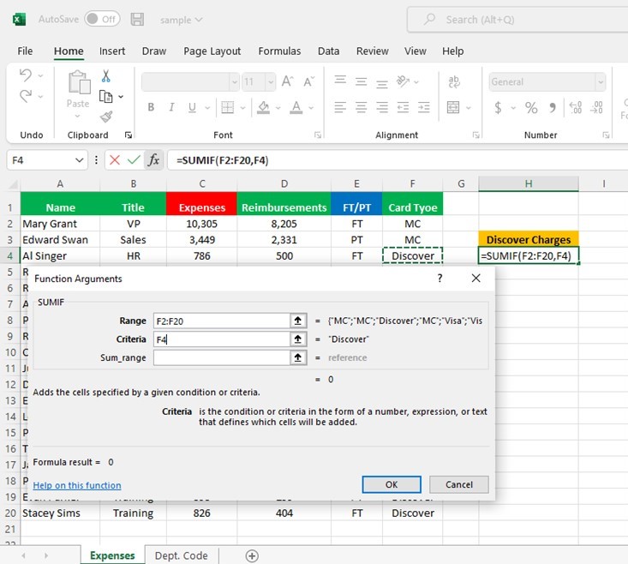Open the Formulas tab
Viewport: 628px width, 564px height.
point(279,51)
